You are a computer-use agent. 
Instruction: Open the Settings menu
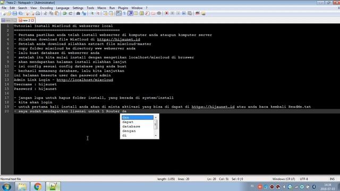(78, 8)
